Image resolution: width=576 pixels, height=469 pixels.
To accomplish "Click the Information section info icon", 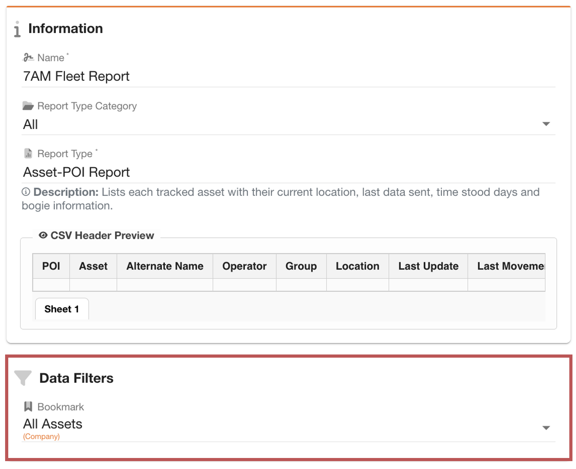I will click(17, 29).
